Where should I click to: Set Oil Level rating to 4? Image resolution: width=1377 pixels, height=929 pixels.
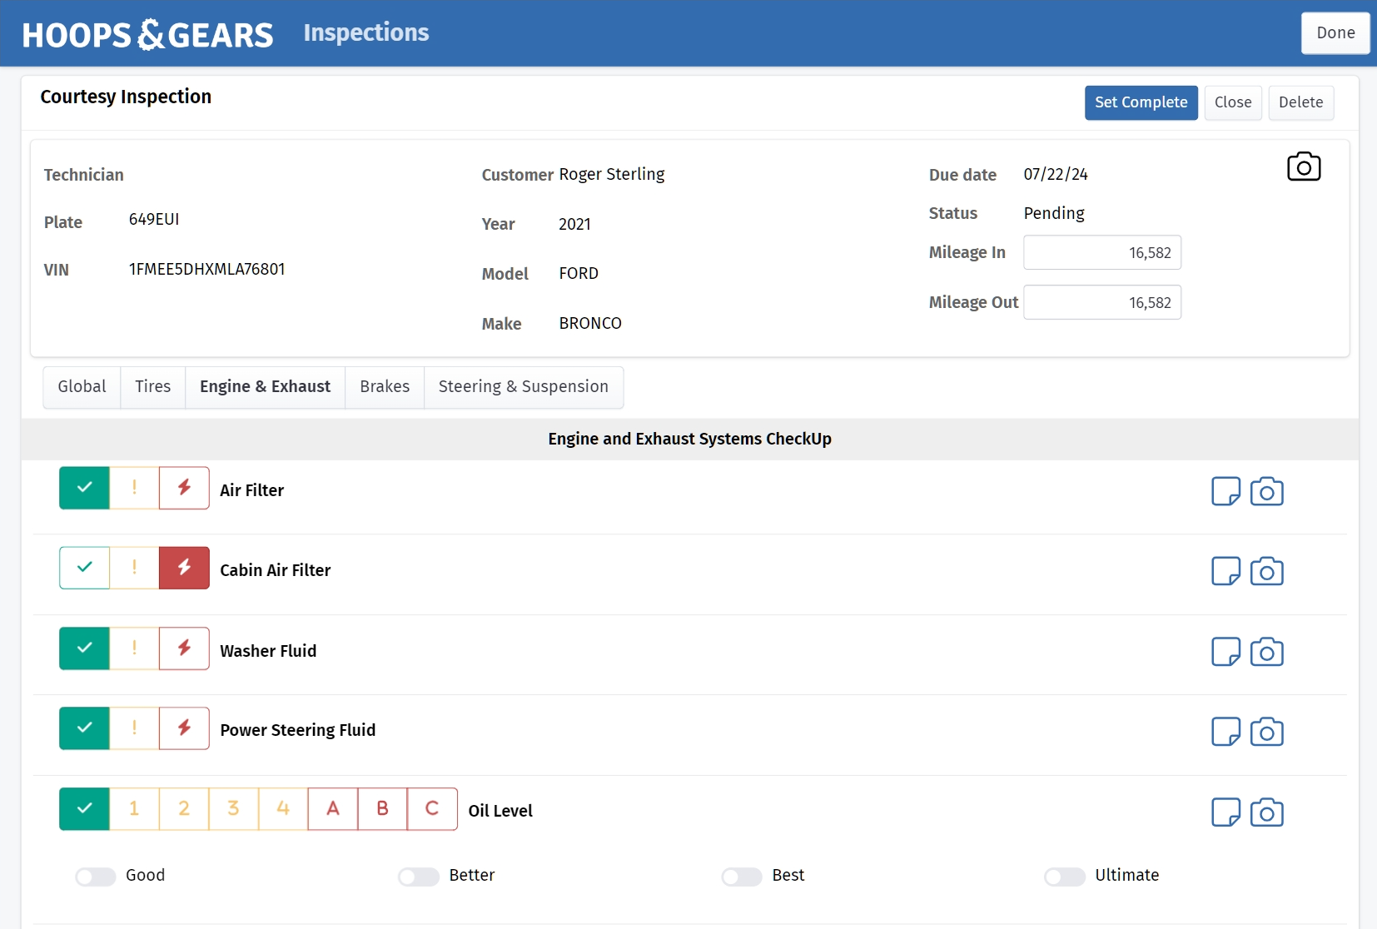point(283,809)
